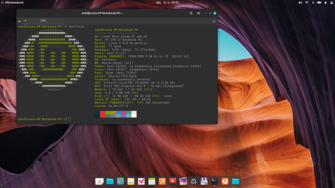Click the 'Uptime: 17 mins' line
The width and height of the screenshot is (335, 188).
(x=108, y=46)
